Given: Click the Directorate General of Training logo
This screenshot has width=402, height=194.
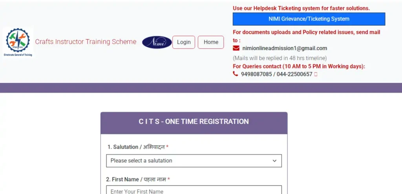Looking at the screenshot, I should [18, 42].
